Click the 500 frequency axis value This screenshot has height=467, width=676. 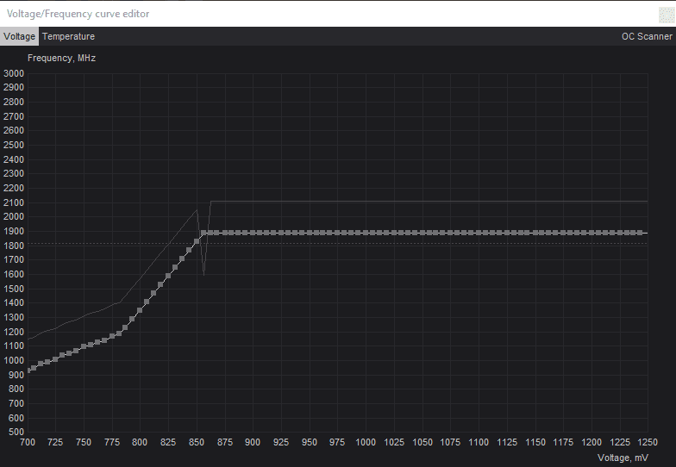coord(16,433)
